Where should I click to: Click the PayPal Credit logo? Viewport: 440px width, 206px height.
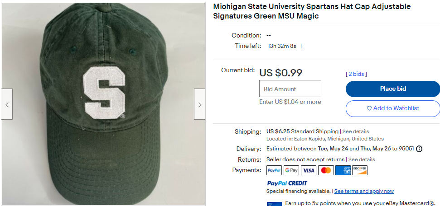click(287, 183)
